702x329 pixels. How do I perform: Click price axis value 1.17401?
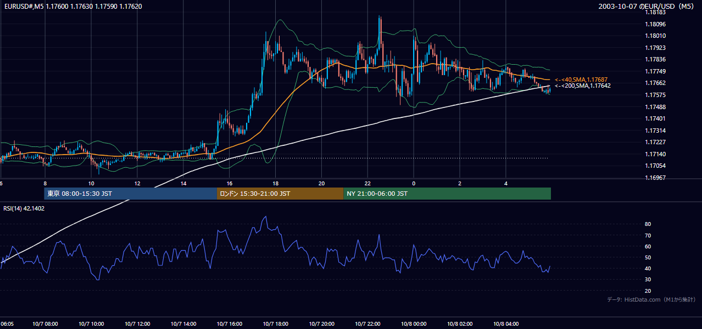tap(654, 118)
